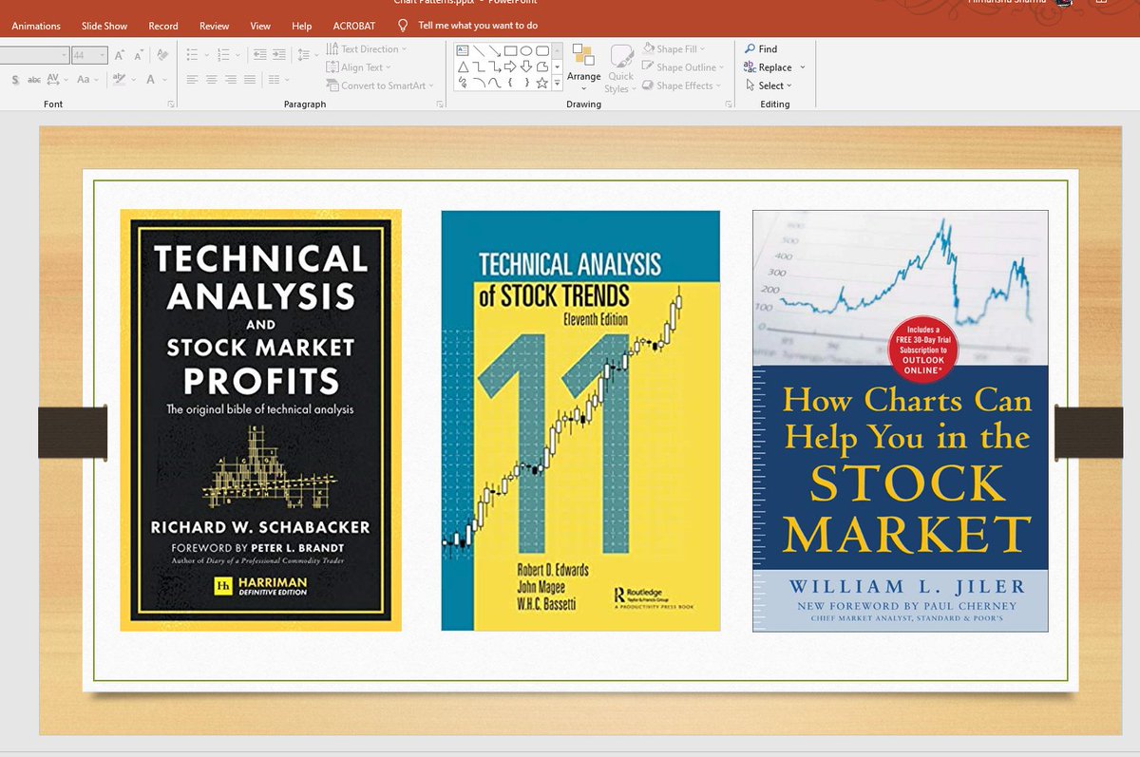Select the Text Box shape
Image resolution: width=1140 pixels, height=757 pixels.
[x=463, y=50]
